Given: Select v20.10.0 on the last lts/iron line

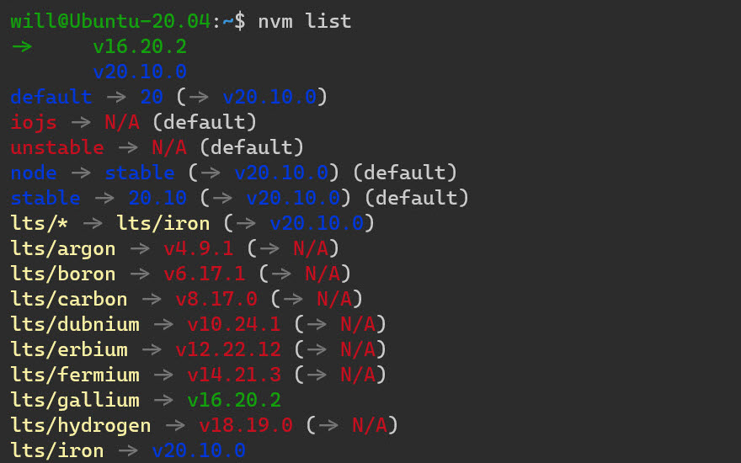Looking at the screenshot, I should 199,451.
